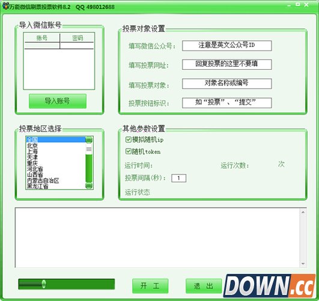Click the 投票间隔(秒) input box

(x=179, y=178)
